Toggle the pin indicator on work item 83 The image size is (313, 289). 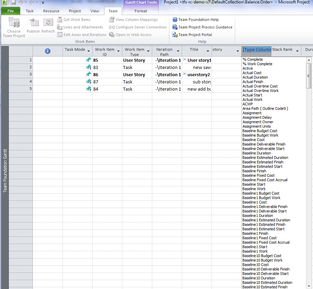(x=88, y=67)
